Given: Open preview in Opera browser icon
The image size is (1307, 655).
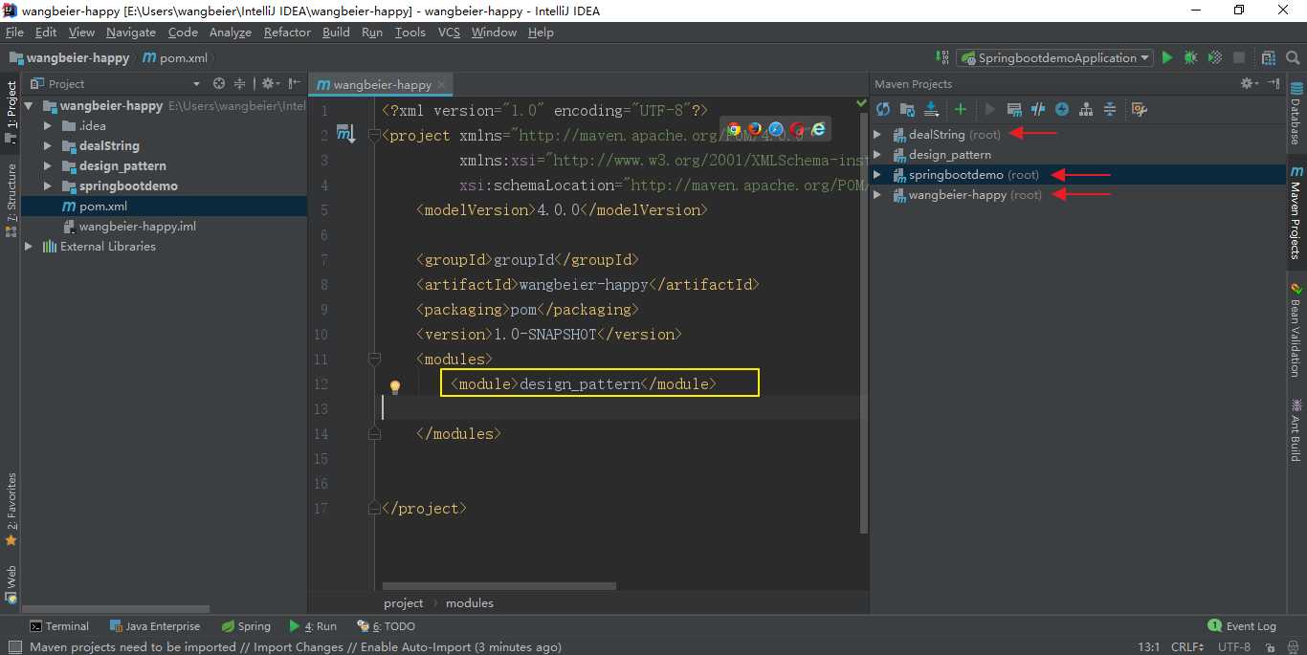Looking at the screenshot, I should point(797,129).
